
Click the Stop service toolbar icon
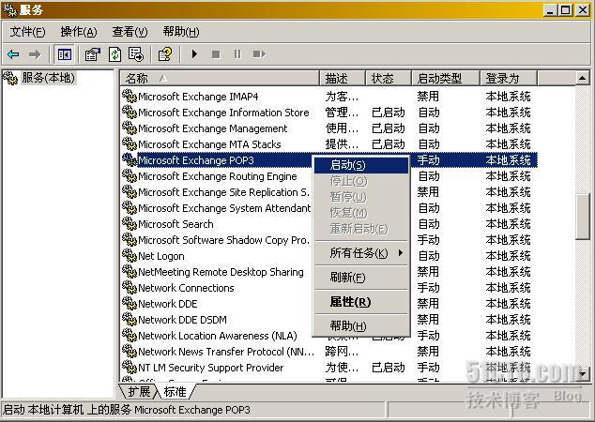pos(216,54)
